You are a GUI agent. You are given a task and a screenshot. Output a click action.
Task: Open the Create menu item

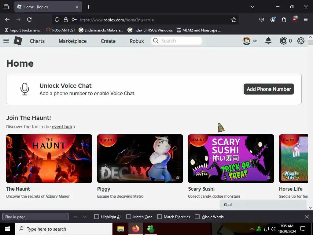[x=108, y=41]
